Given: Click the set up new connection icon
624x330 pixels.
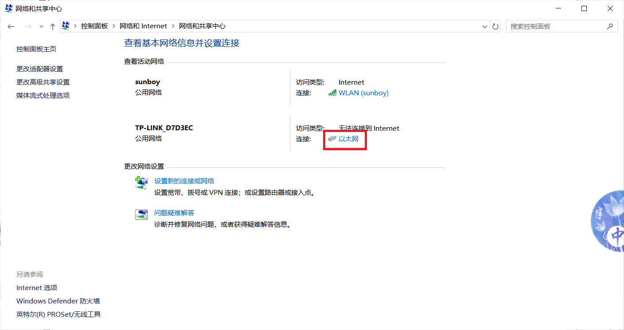Looking at the screenshot, I should [141, 182].
